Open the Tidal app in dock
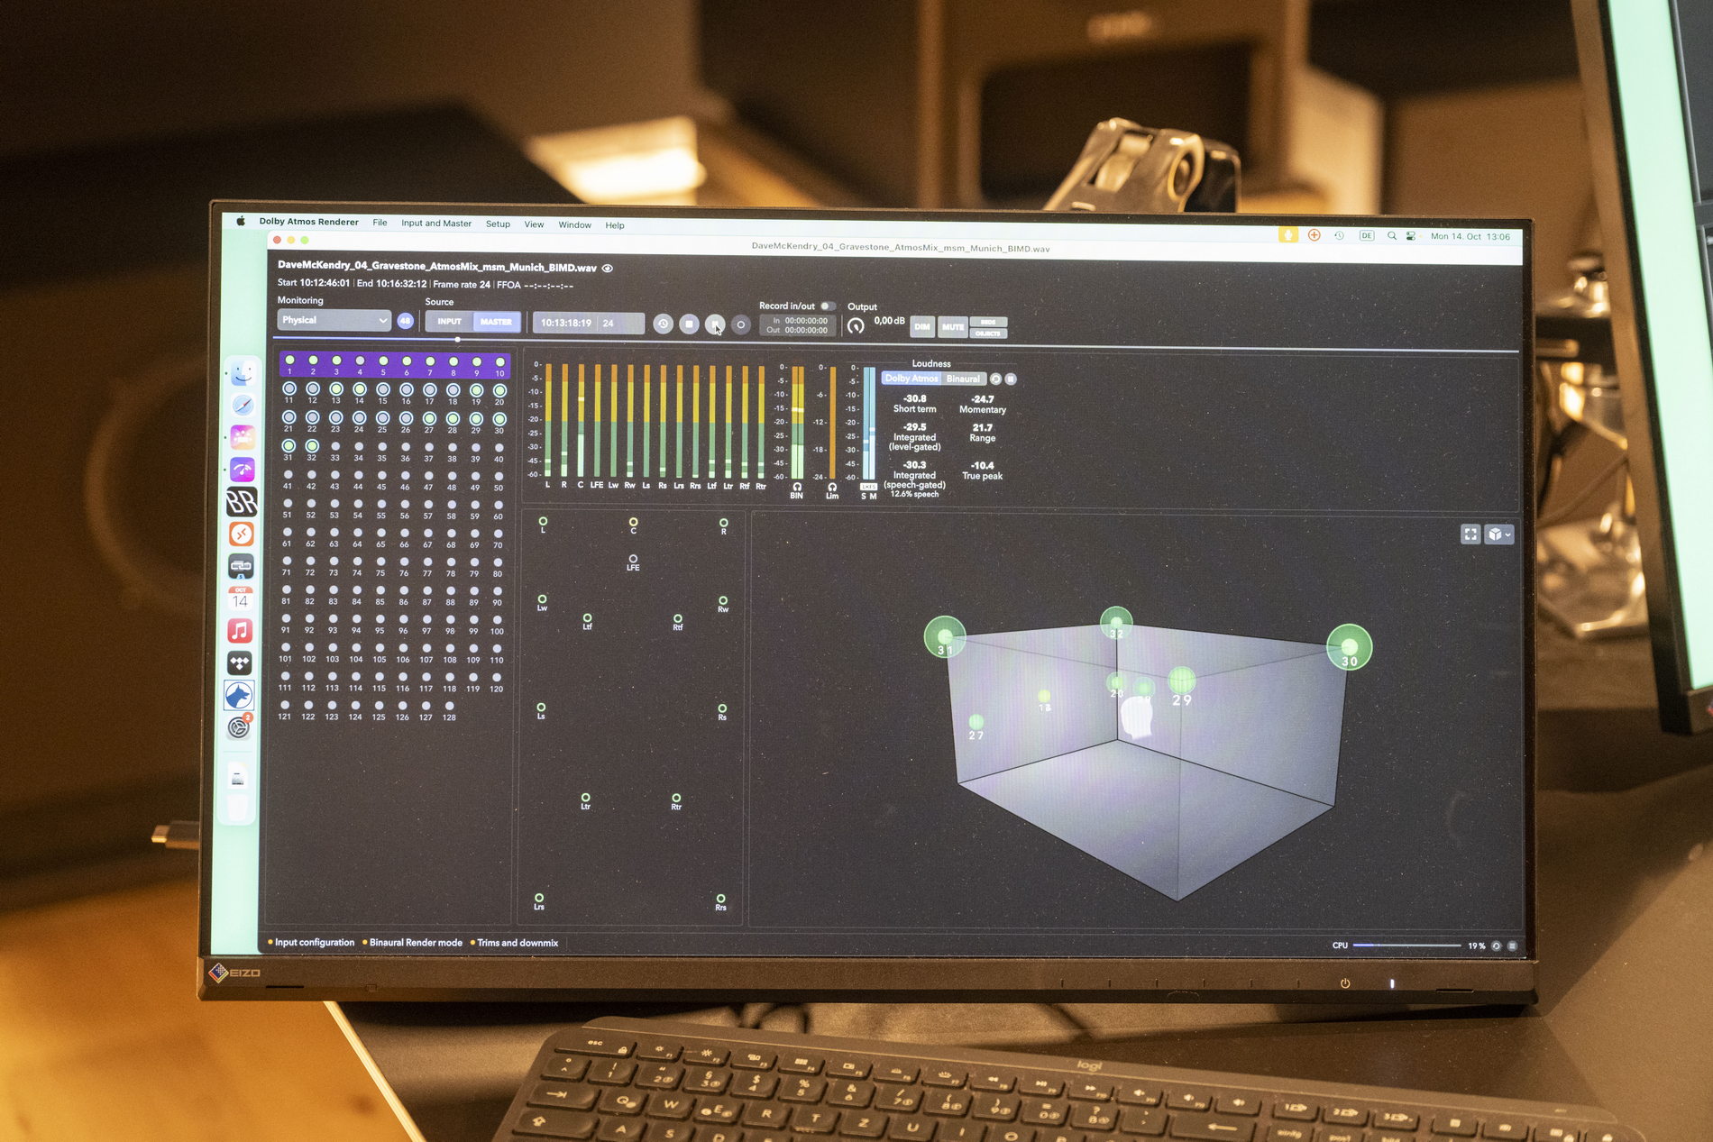 (240, 663)
